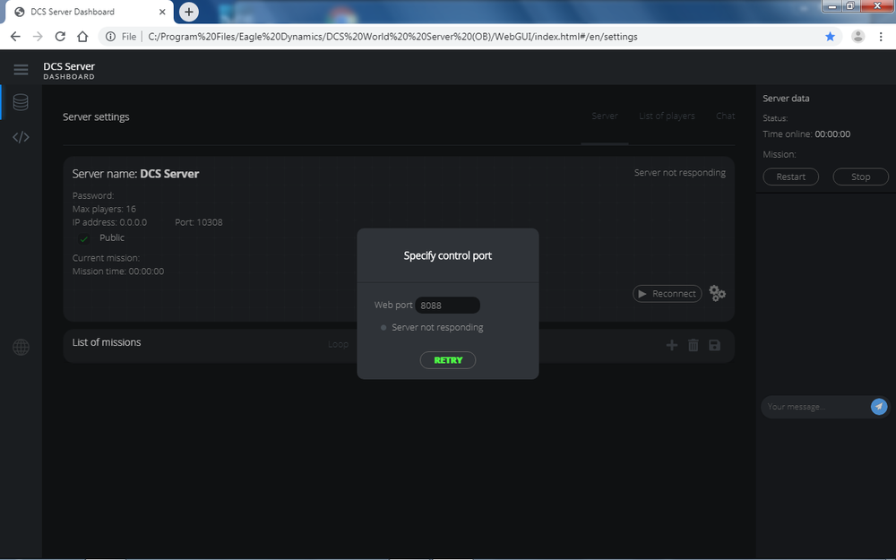Viewport: 896px width, 560px height.
Task: Click the 'IP address: 0.0.0.0' text
Action: click(109, 222)
